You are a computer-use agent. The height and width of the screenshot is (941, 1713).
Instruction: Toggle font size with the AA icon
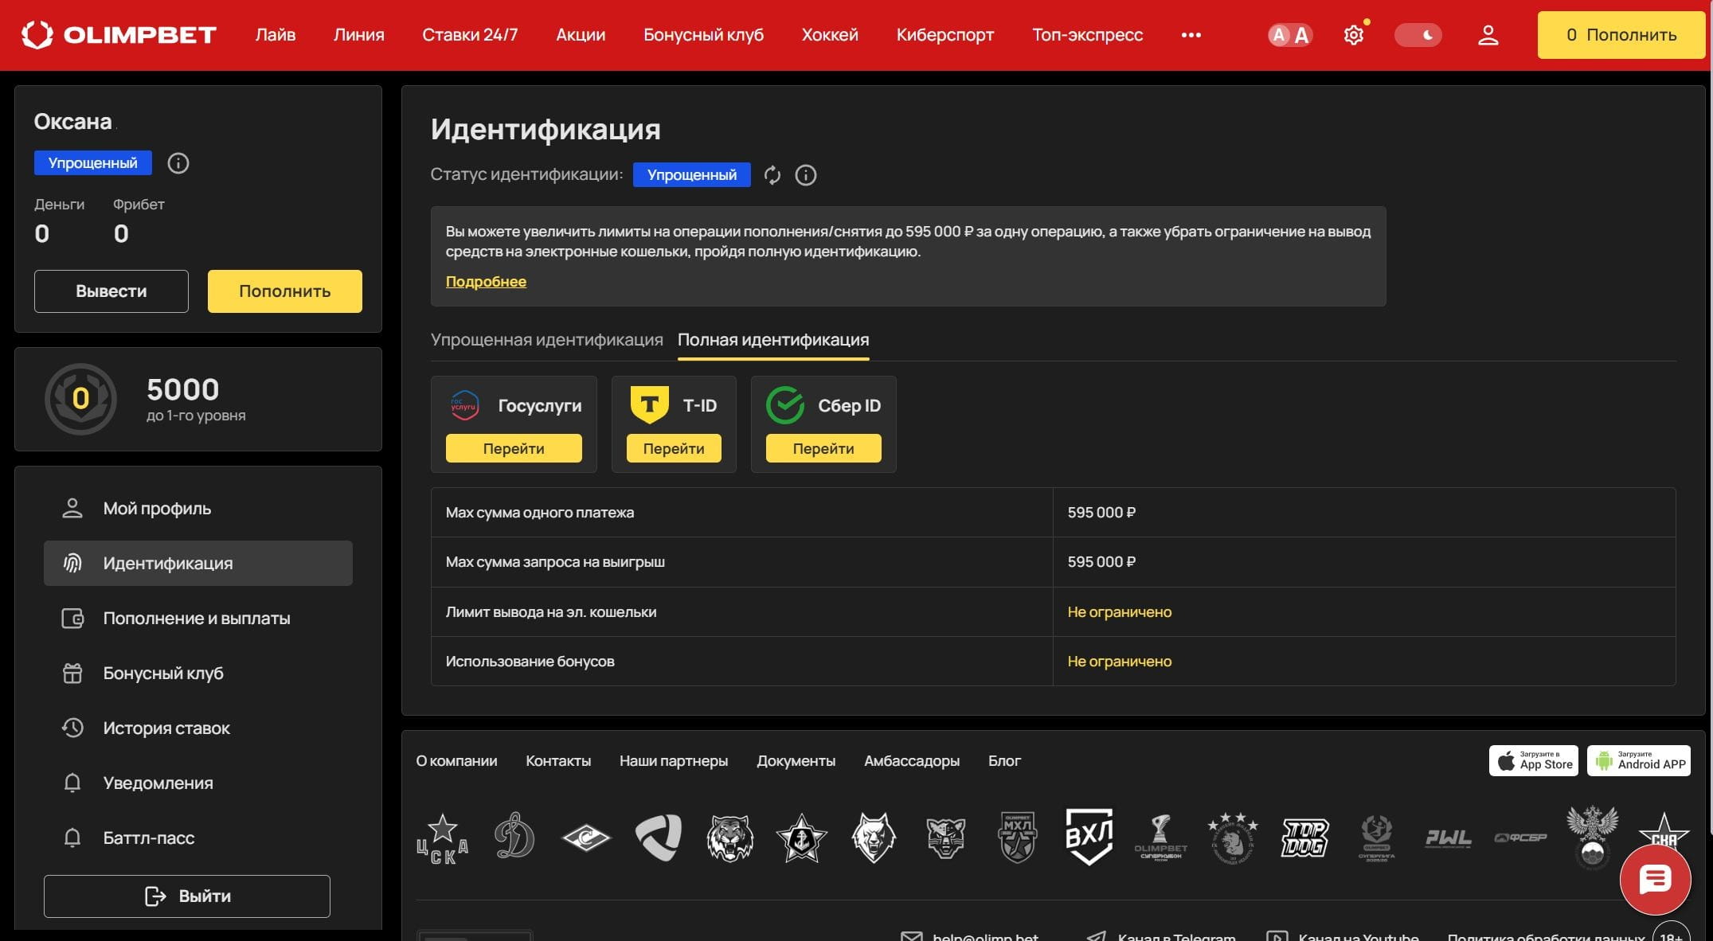[1290, 35]
